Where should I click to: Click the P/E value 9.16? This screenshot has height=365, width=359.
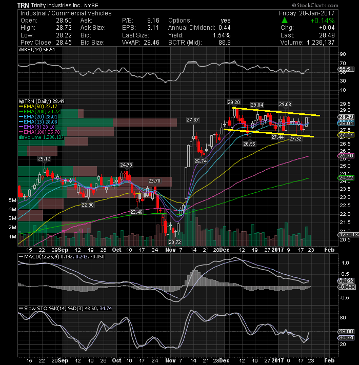click(x=153, y=21)
